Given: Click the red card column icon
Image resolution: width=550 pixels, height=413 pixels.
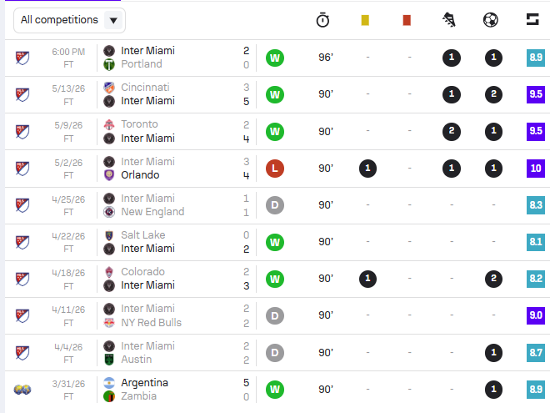Looking at the screenshot, I should click(x=407, y=20).
